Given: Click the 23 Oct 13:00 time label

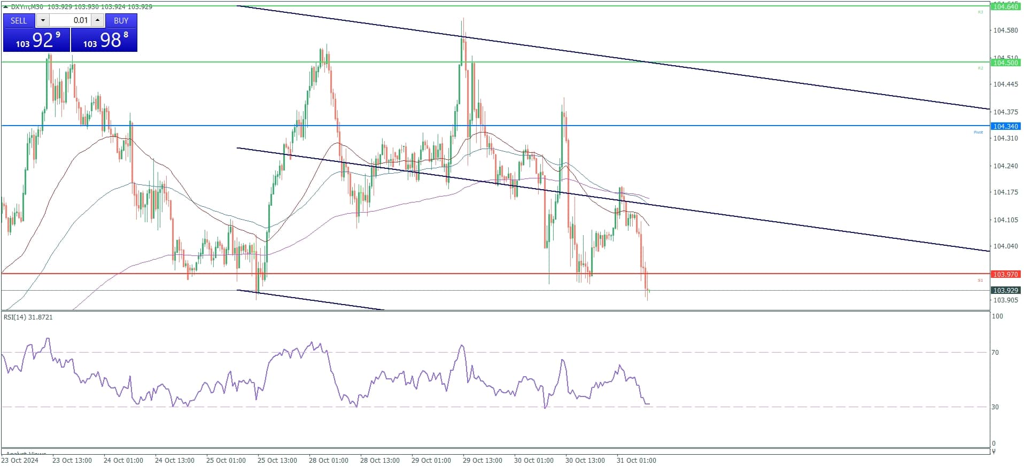Looking at the screenshot, I should (72, 461).
